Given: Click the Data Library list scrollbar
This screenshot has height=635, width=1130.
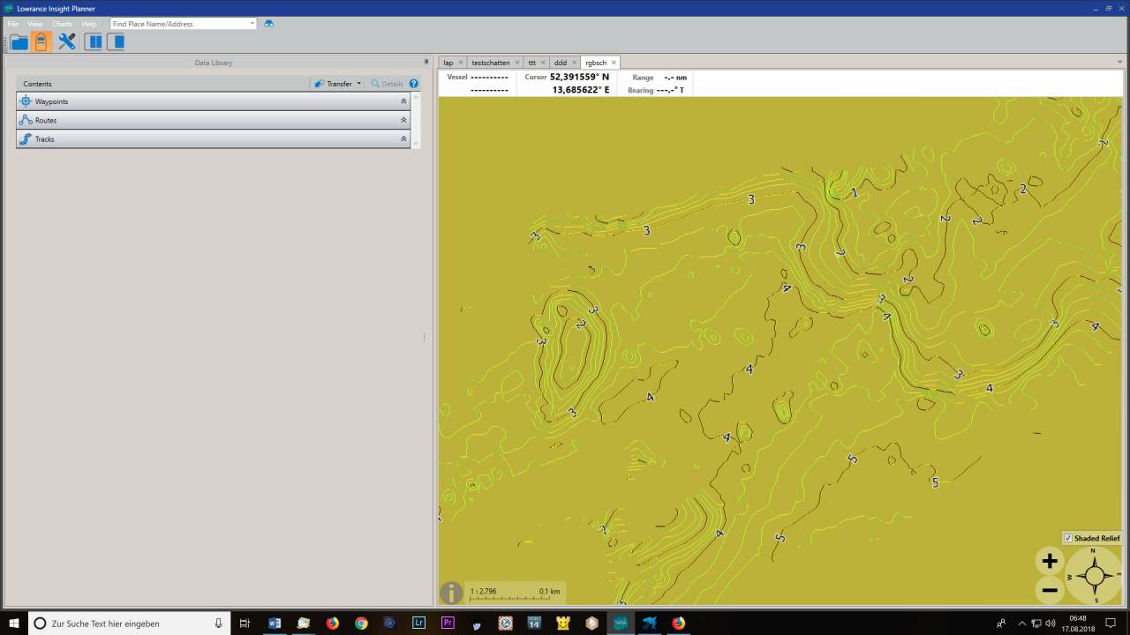Looking at the screenshot, I should [416, 120].
